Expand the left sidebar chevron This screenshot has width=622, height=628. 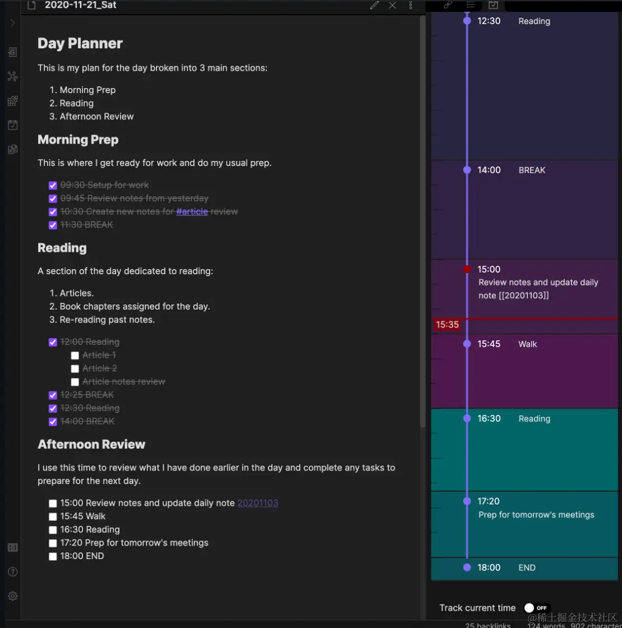coord(12,23)
